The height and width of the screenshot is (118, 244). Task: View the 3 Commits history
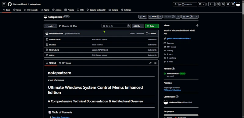click(x=151, y=34)
